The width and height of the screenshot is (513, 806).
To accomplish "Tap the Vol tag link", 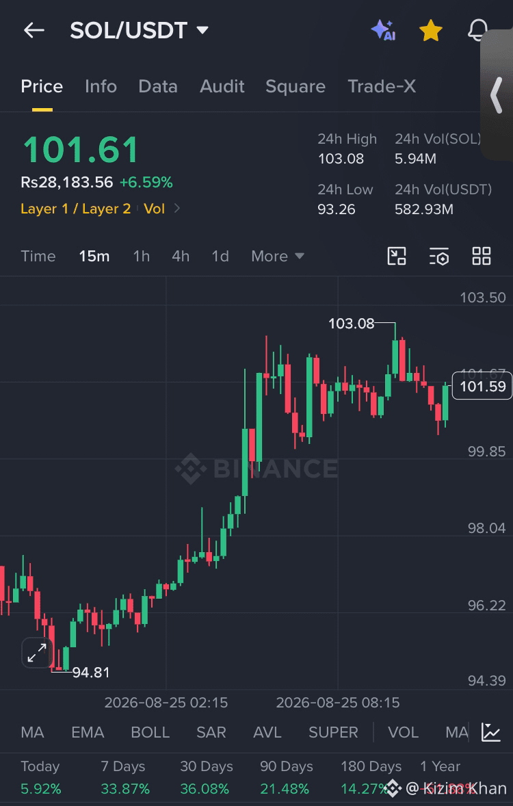I will 154,209.
